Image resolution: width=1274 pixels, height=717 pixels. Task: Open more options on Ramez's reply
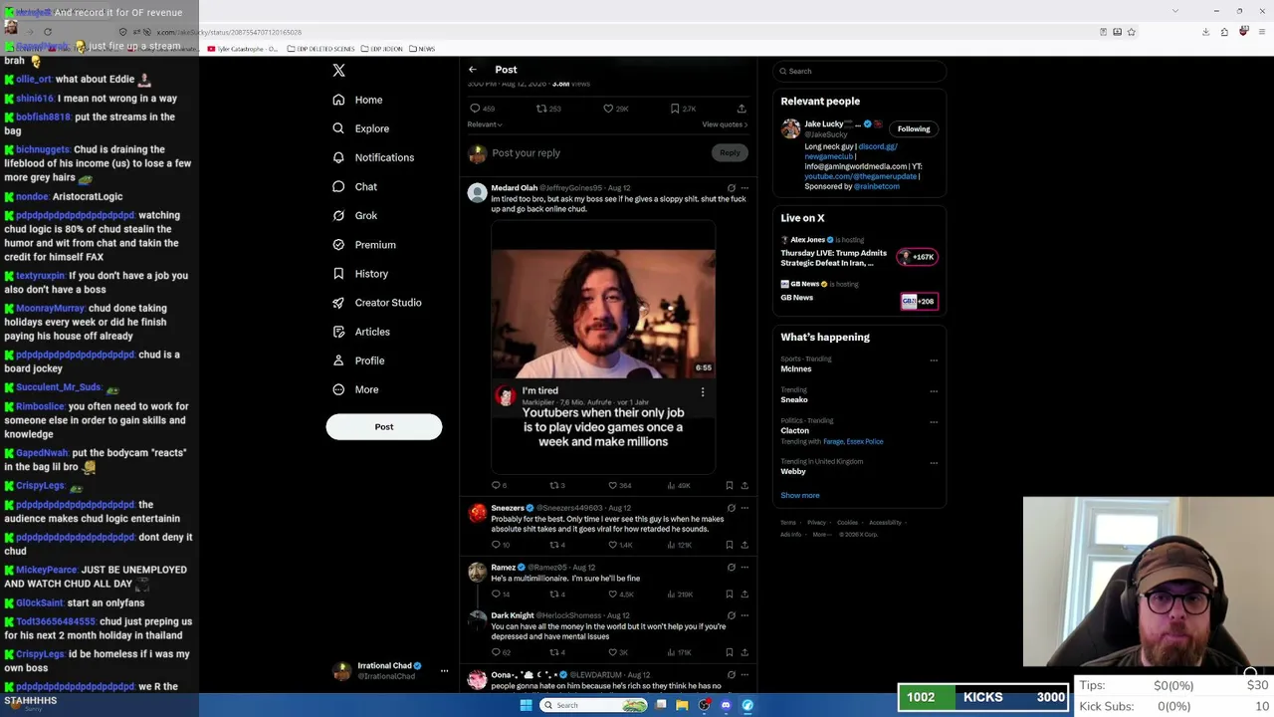point(744,568)
